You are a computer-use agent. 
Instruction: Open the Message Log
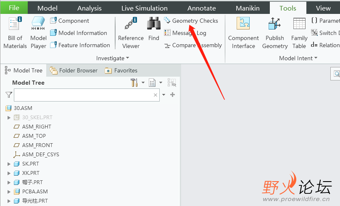pos(185,33)
